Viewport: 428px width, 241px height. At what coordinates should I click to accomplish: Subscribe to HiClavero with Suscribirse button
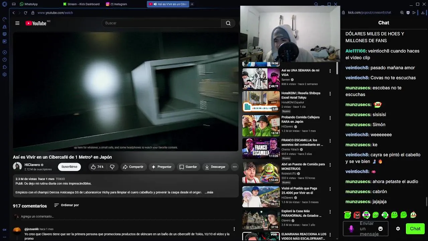(69, 167)
